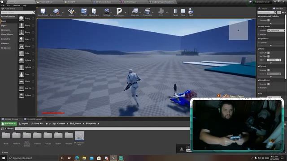Screen dimensions: 287x161
Task: Click the Blueprints toolbar icon
Action: click(135, 11)
